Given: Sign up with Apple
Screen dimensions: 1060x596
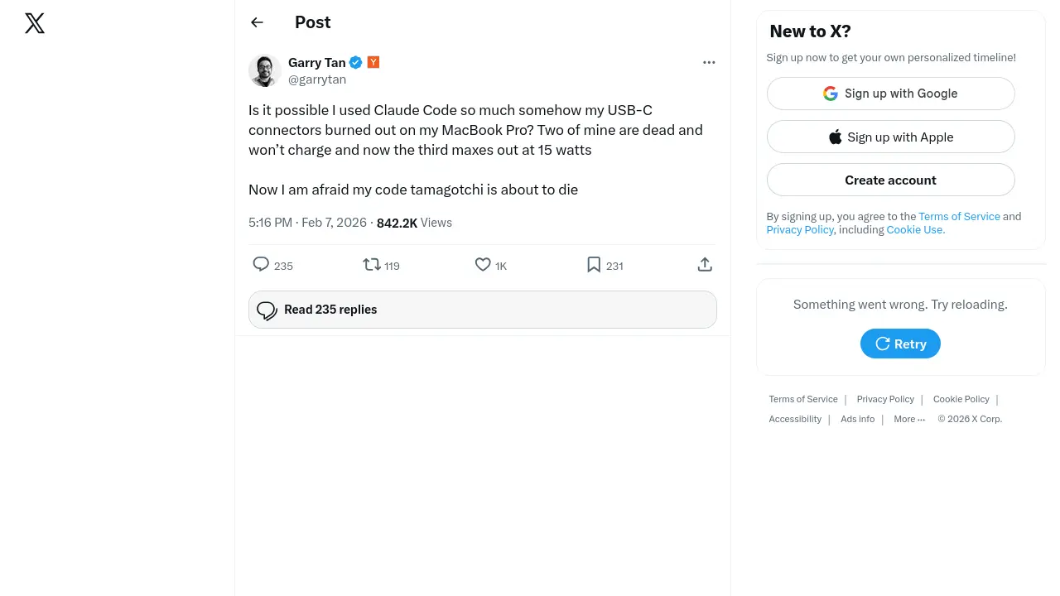Looking at the screenshot, I should pyautogui.click(x=890, y=137).
